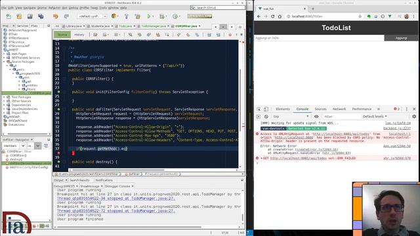Close the DevTools panel

coord(414,109)
